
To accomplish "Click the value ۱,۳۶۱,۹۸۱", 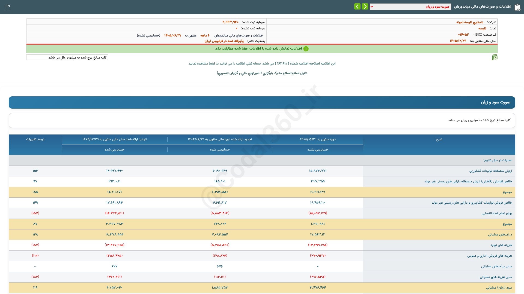I will tap(318, 224).
